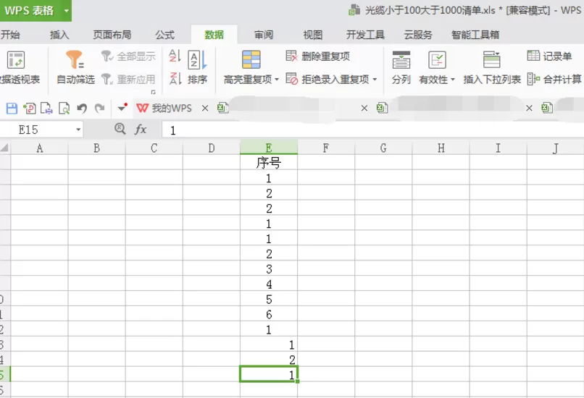Switch to the 我的WPS document tab
The width and height of the screenshot is (584, 398).
(x=164, y=109)
